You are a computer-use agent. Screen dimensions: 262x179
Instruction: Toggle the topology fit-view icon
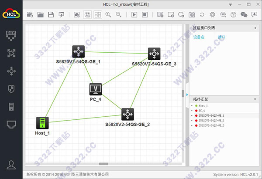pos(87,15)
